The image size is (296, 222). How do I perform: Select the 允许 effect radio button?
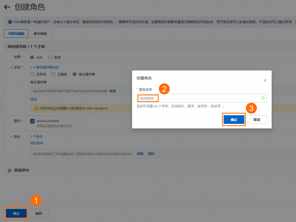(x=32, y=57)
